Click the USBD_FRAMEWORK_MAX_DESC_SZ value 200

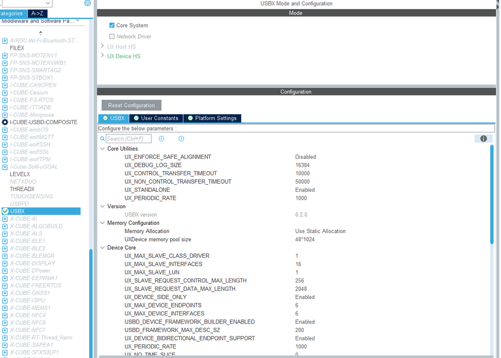(x=300, y=330)
